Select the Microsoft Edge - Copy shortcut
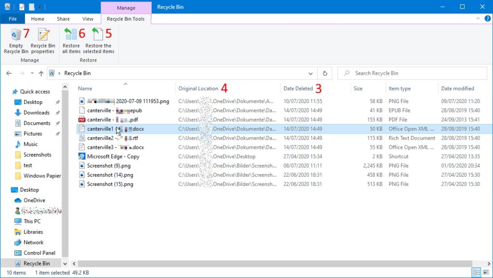Viewport: 493px width, 278px height. pyautogui.click(x=113, y=157)
